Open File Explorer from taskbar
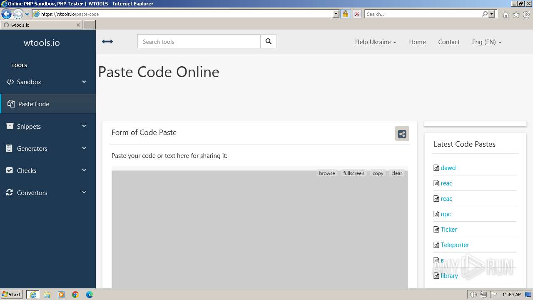 tap(47, 295)
